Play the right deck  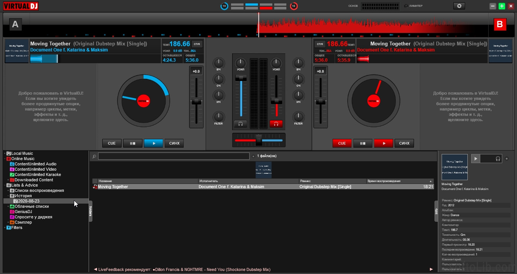coord(384,143)
